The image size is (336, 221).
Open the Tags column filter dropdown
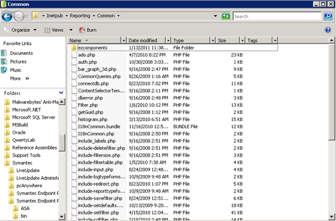click(x=275, y=40)
